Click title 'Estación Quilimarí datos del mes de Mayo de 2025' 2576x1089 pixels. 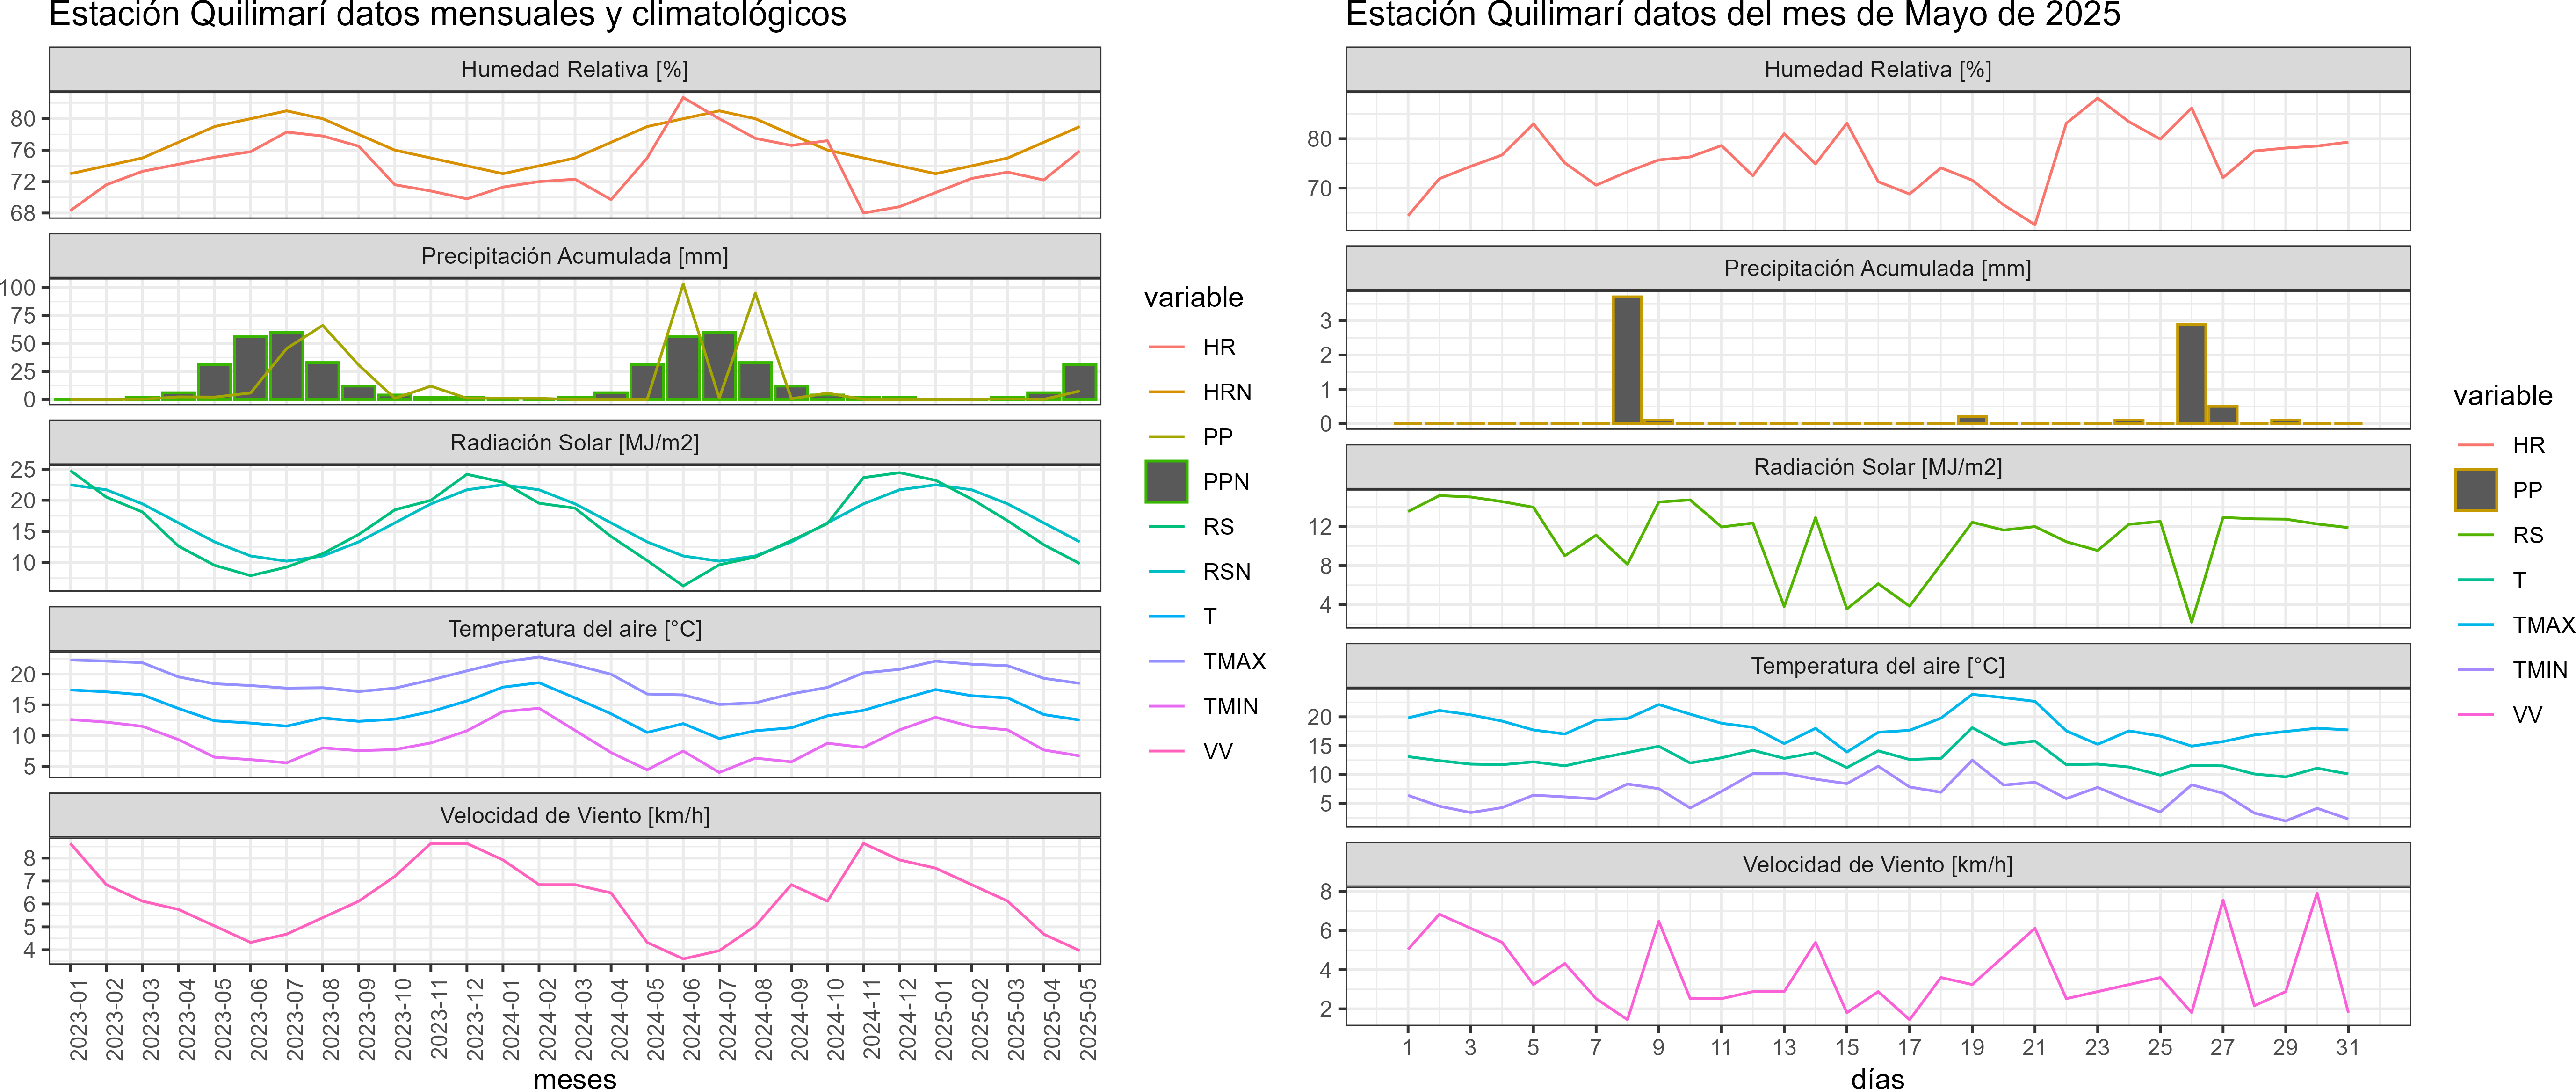coord(1732,15)
